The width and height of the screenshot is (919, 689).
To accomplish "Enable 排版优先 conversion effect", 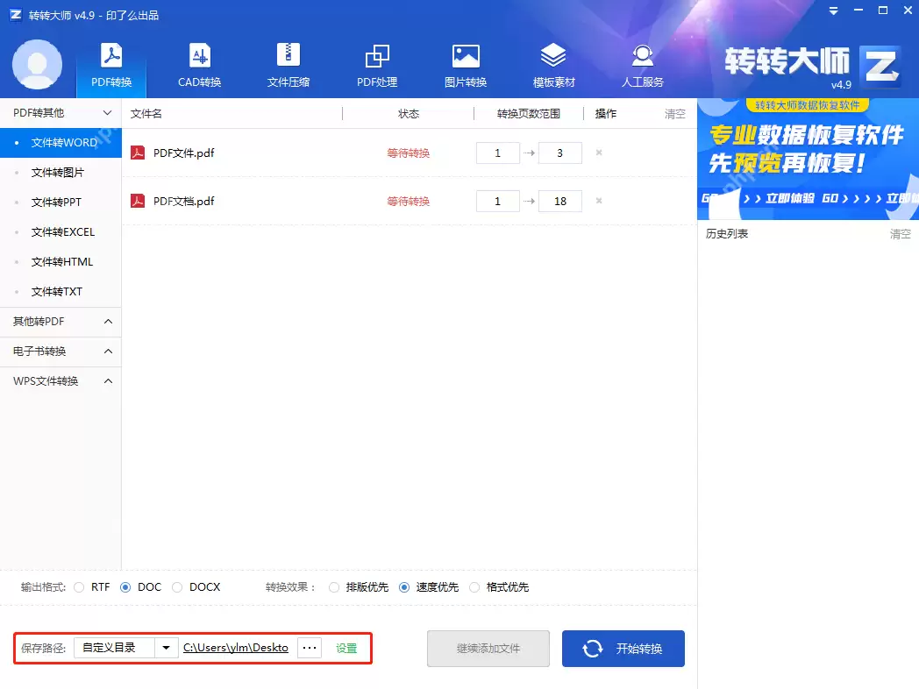I will point(334,587).
